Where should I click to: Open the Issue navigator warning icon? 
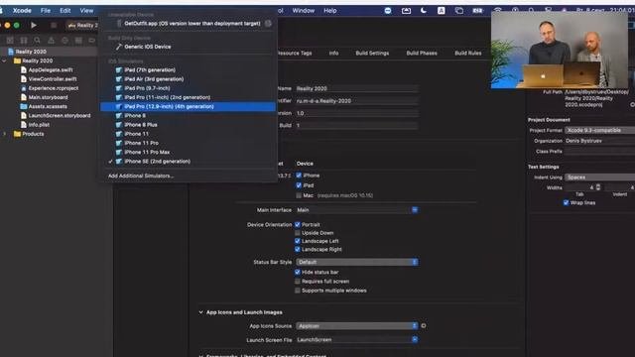(51, 40)
